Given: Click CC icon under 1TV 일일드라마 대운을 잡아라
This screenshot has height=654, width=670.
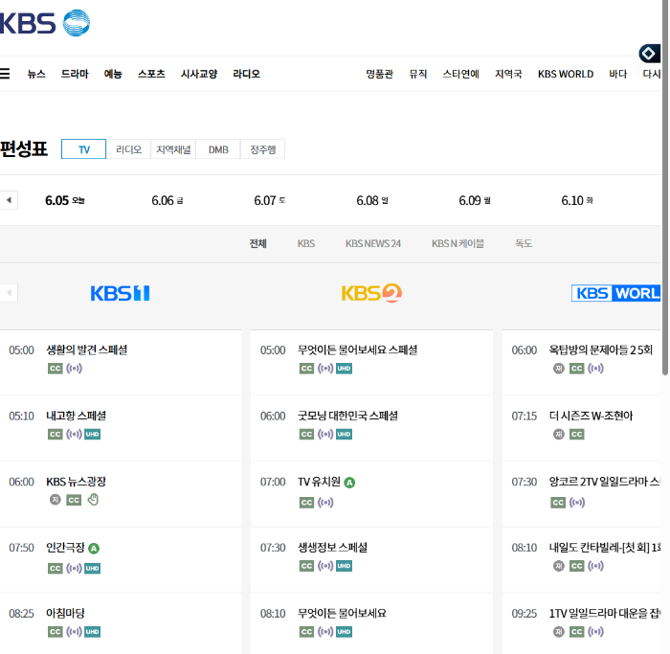Looking at the screenshot, I should (577, 632).
